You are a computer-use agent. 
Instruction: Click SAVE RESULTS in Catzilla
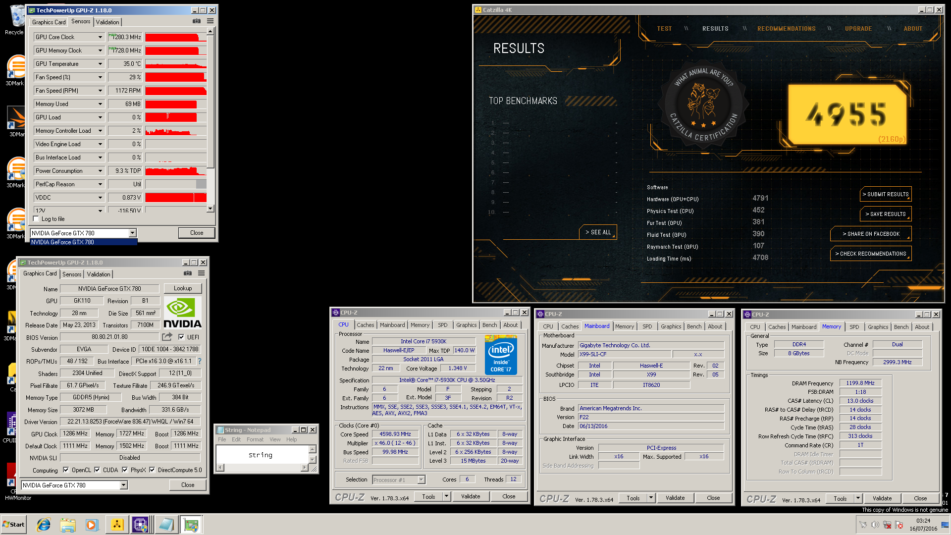pos(886,214)
